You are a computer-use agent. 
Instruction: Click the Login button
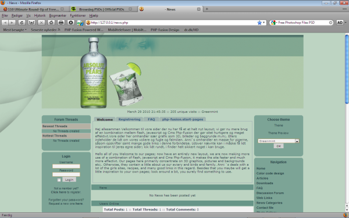click(69, 180)
